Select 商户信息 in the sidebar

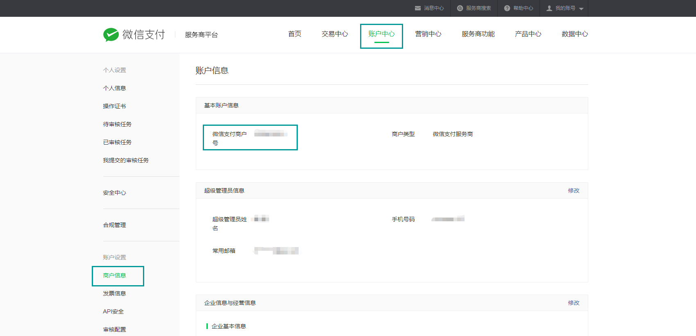(x=114, y=275)
